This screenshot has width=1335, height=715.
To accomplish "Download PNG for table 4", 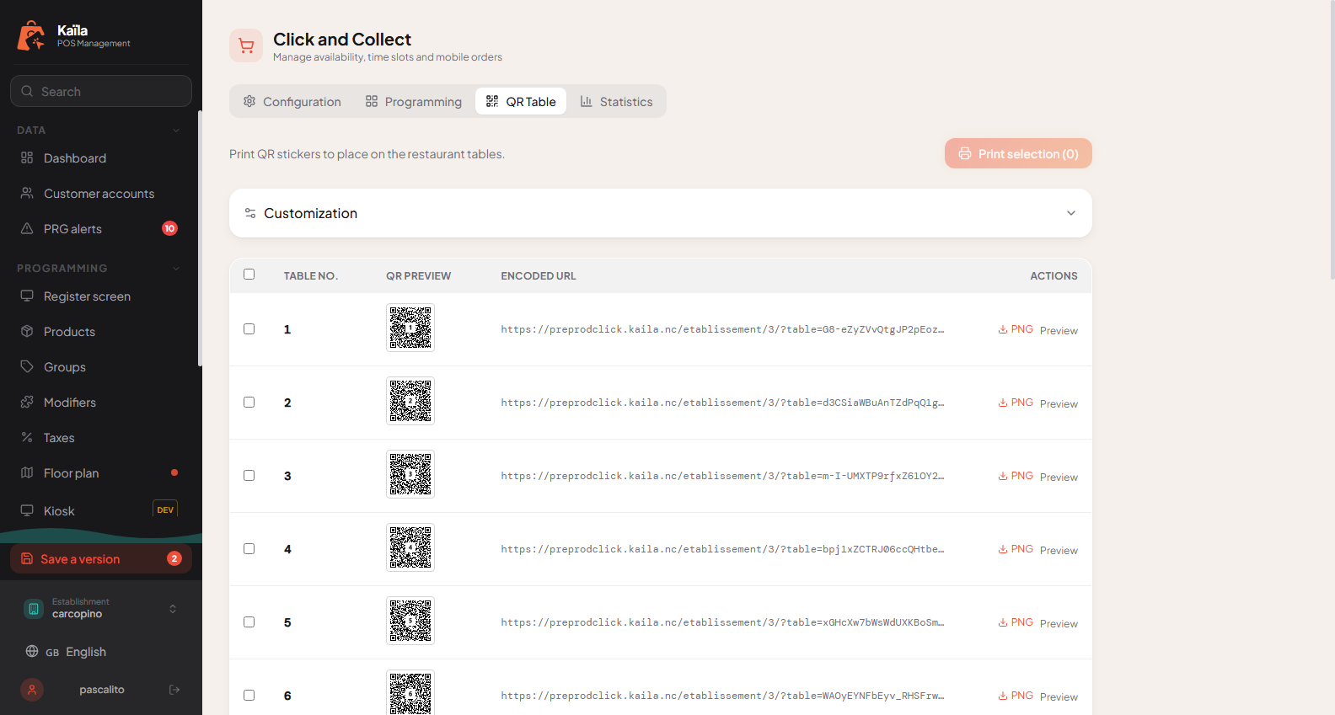I will 1016,549.
